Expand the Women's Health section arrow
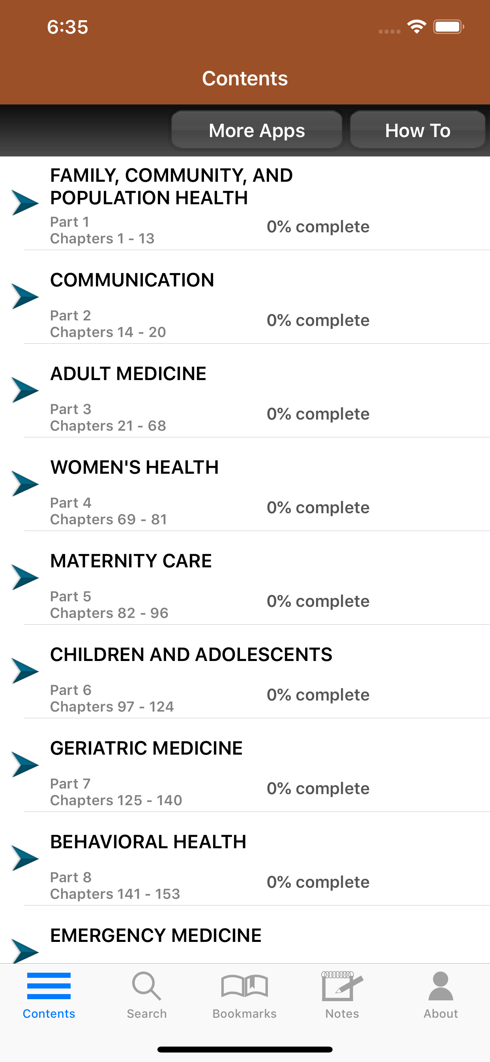This screenshot has height=1062, width=490. pyautogui.click(x=25, y=484)
